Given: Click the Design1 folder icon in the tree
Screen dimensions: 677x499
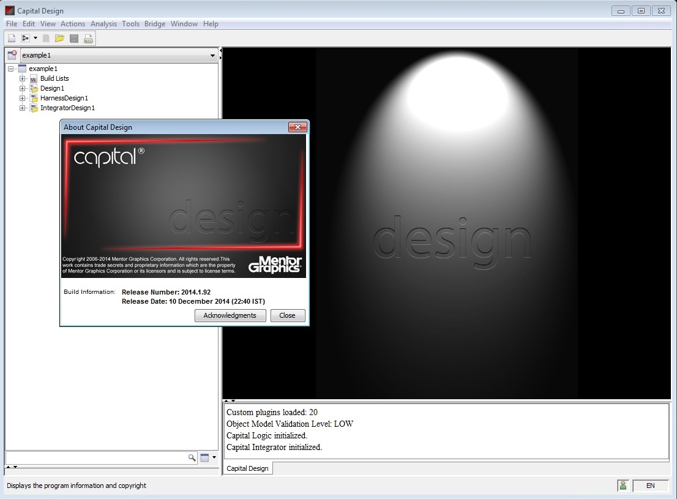Looking at the screenshot, I should coord(34,89).
